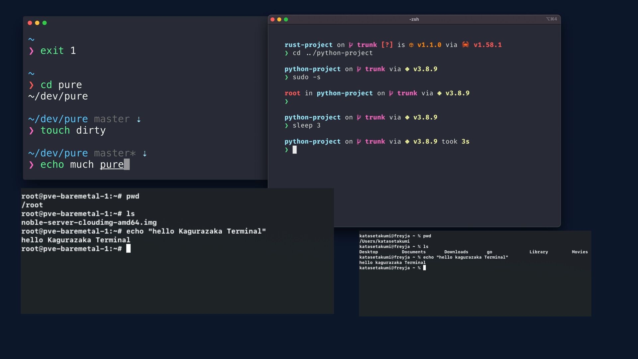This screenshot has height=359, width=638.
Task: Close the pure prompt terminal window
Action: coord(30,23)
